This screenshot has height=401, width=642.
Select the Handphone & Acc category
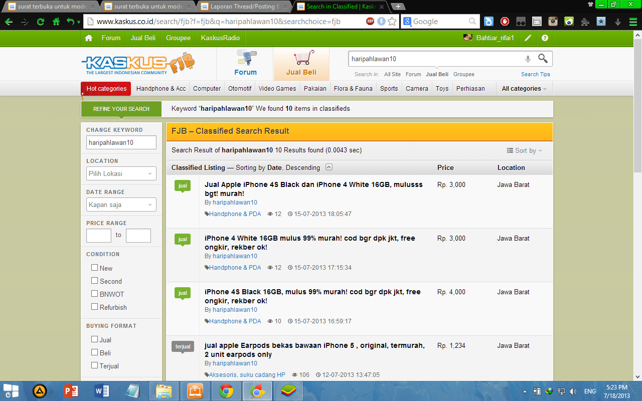tap(161, 89)
